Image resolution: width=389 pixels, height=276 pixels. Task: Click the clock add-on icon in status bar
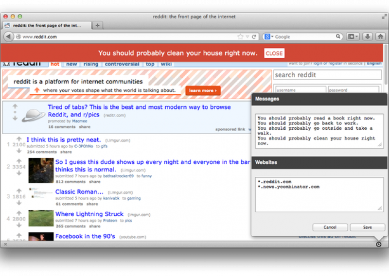pyautogui.click(x=379, y=244)
